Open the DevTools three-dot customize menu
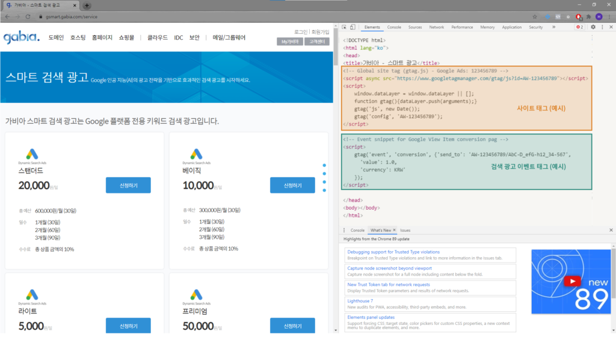This screenshot has width=616, height=346. [602, 27]
